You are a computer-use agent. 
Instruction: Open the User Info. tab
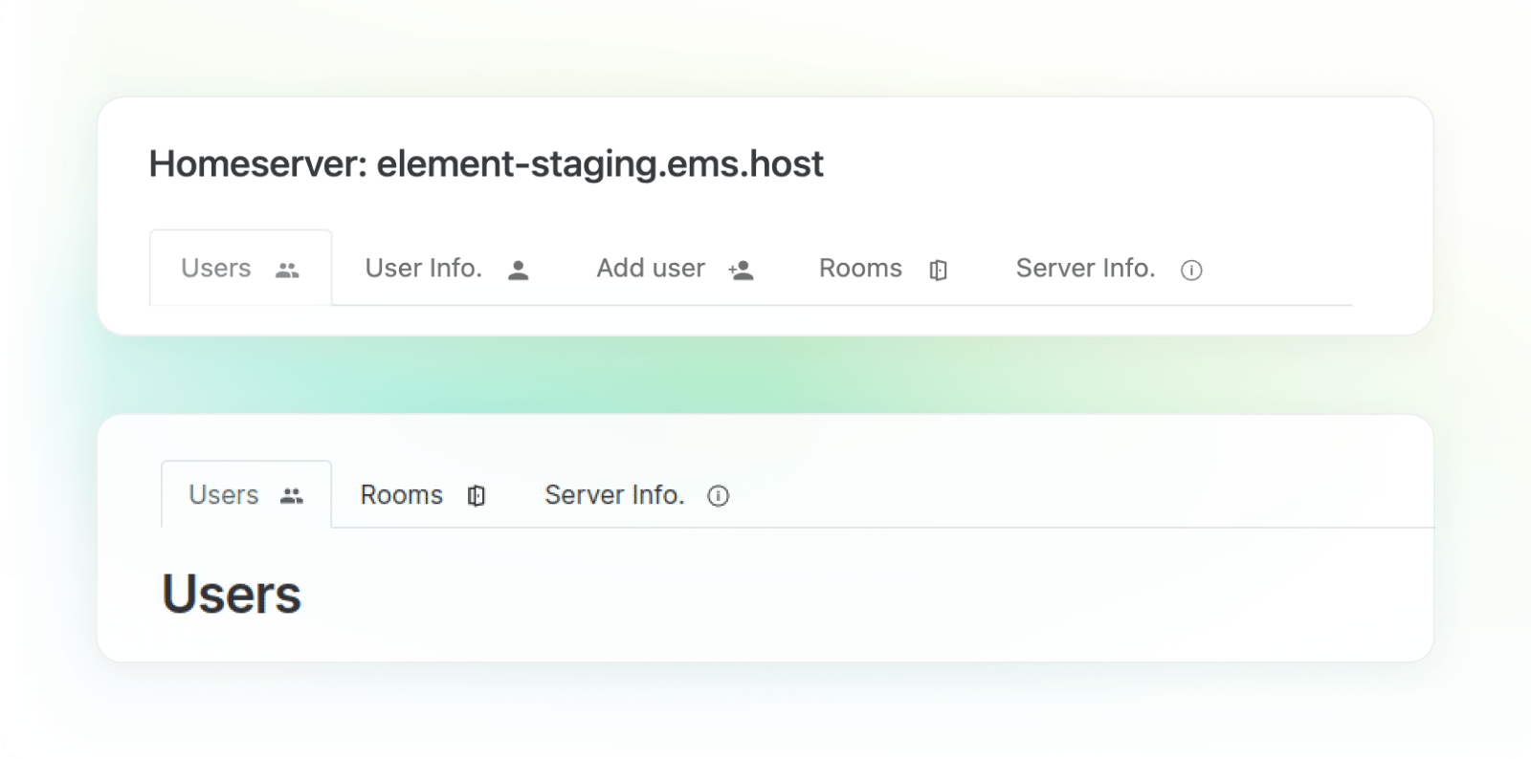447,269
